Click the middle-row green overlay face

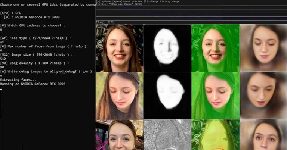pyautogui.click(x=215, y=96)
